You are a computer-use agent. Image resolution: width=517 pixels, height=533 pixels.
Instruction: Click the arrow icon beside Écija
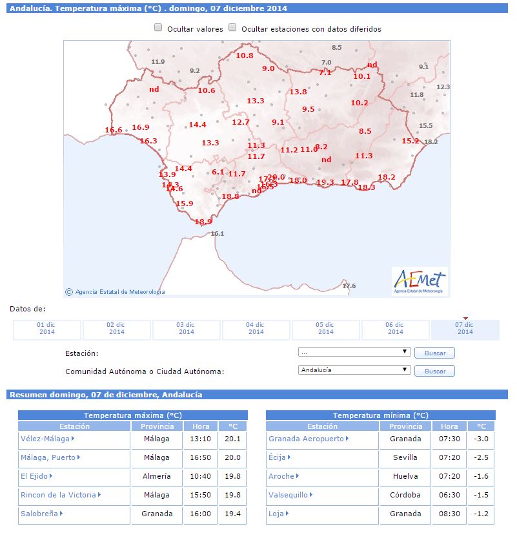289,457
